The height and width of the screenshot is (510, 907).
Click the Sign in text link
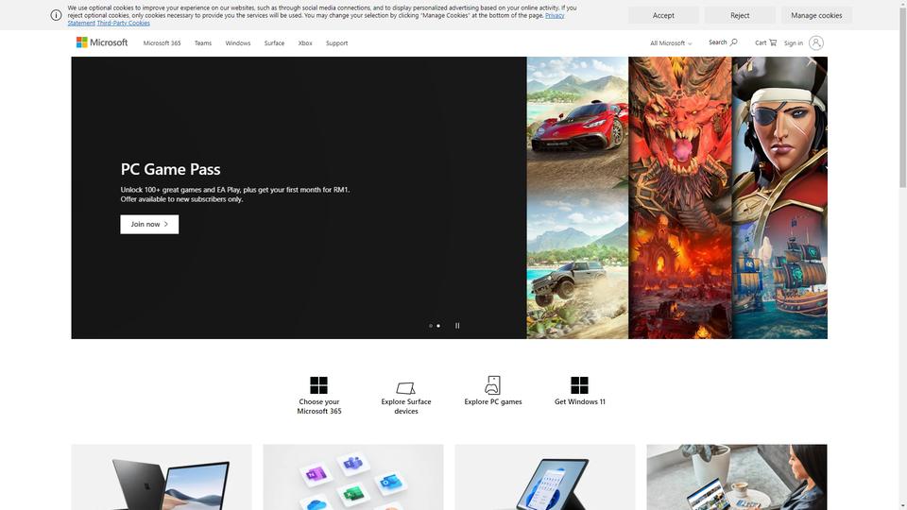(x=793, y=42)
